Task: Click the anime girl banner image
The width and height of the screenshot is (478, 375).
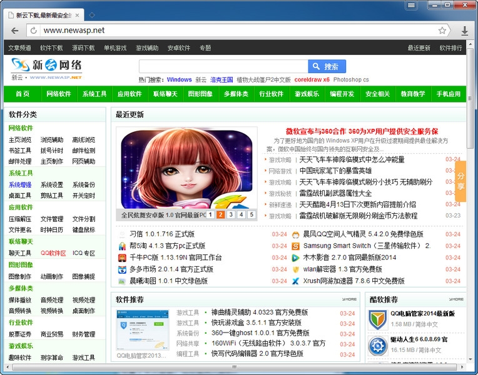Action: click(x=186, y=169)
